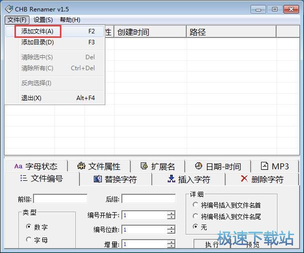Click the 前缀 input field
The width and height of the screenshot is (304, 253).
click(x=60, y=199)
